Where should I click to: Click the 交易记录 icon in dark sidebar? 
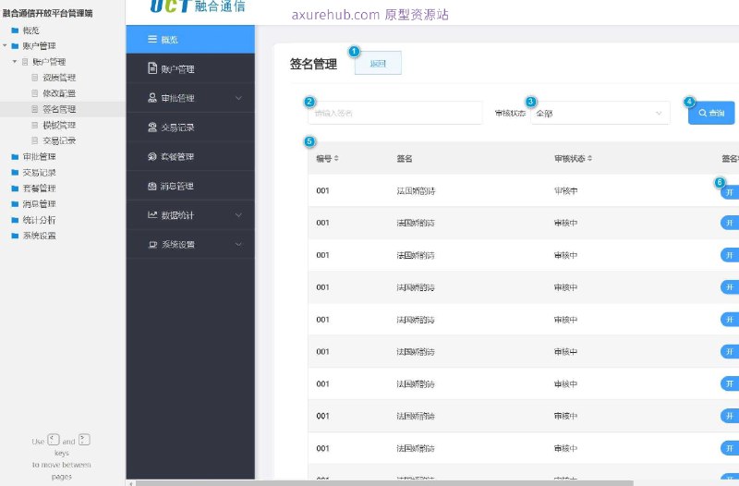(x=152, y=127)
